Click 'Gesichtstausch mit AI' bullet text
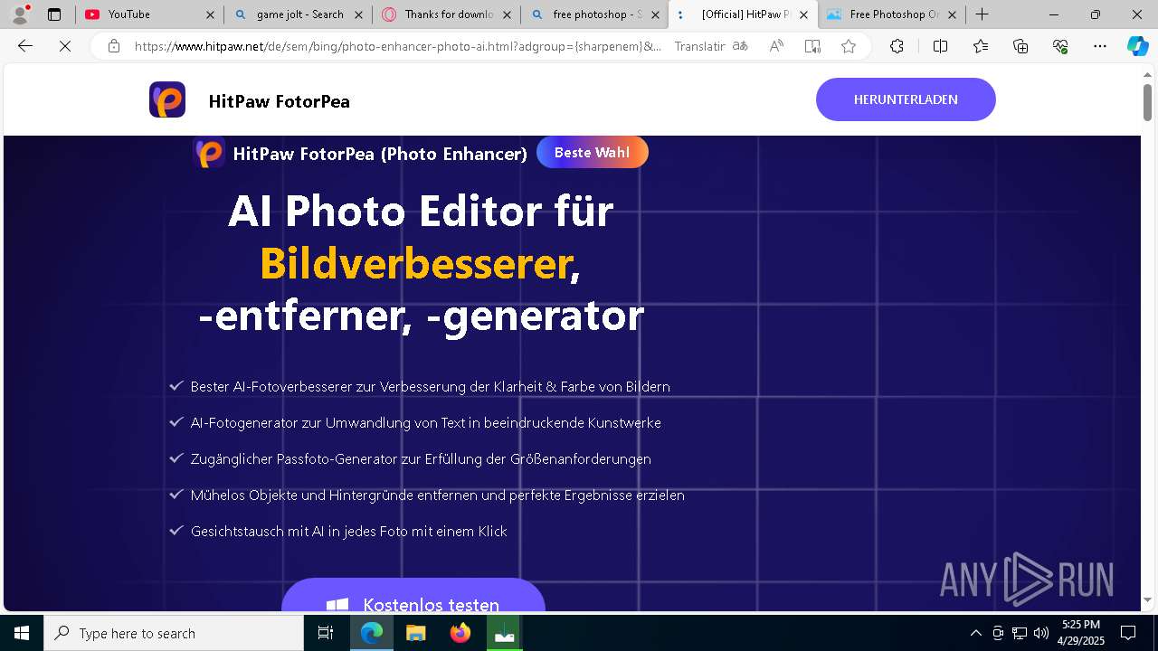The image size is (1158, 651). (x=348, y=531)
